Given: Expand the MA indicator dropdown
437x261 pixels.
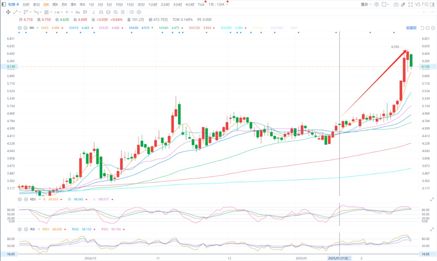Looking at the screenshot, I should (x=37, y=28).
